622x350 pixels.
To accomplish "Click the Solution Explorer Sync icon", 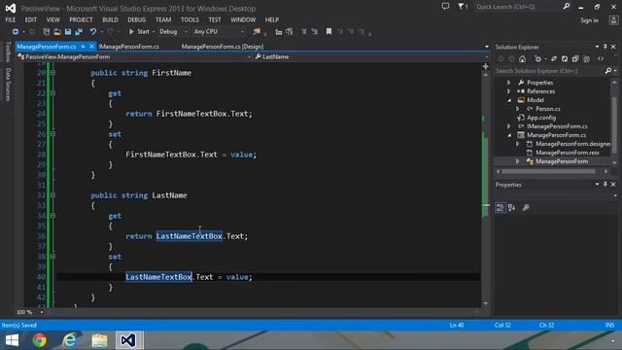I will [x=554, y=59].
